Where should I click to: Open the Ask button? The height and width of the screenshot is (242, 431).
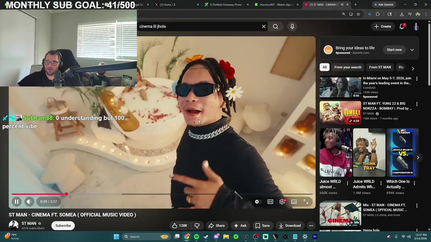pos(240,226)
